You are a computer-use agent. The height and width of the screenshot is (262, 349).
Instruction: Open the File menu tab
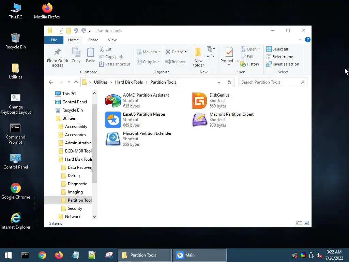pyautogui.click(x=54, y=40)
